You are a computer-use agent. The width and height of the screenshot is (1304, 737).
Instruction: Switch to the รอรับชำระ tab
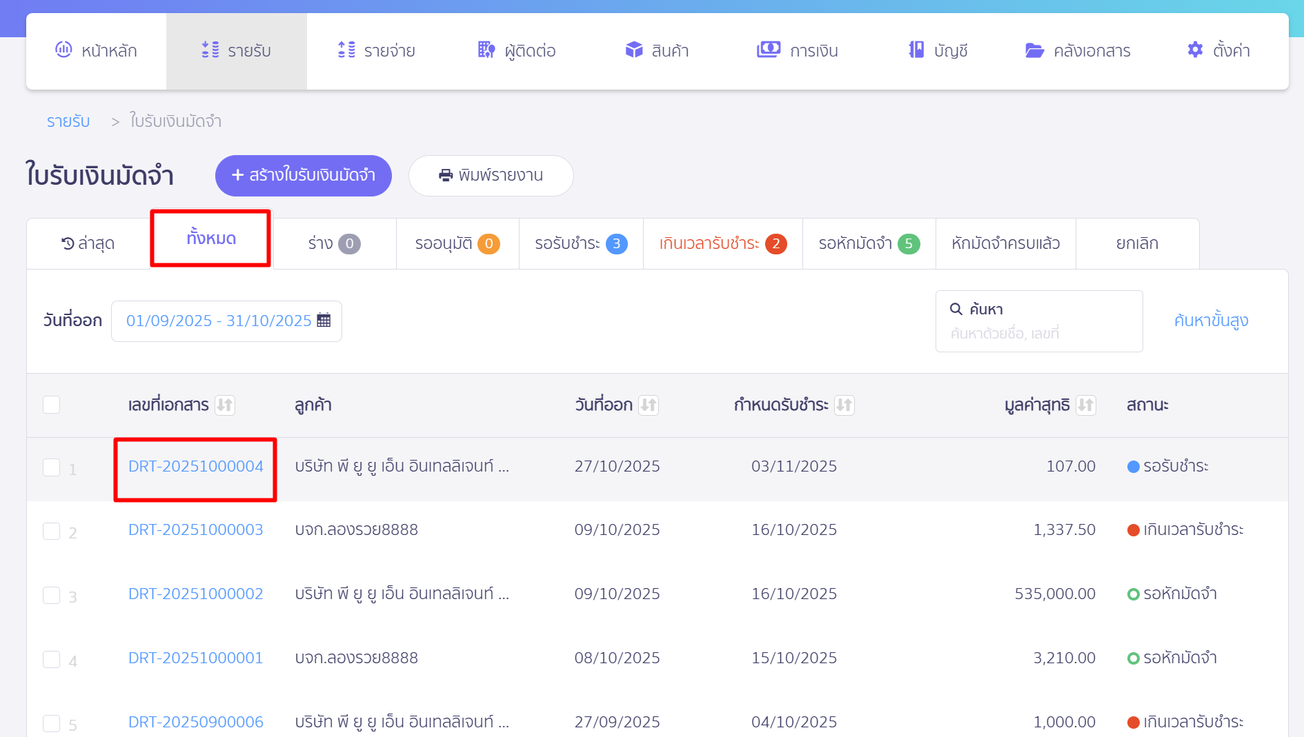580,243
